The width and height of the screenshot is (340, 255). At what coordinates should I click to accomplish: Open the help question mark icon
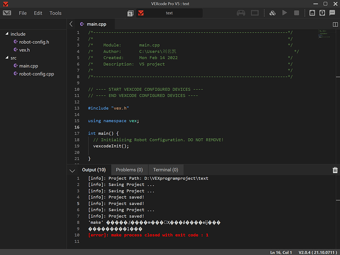(322, 13)
